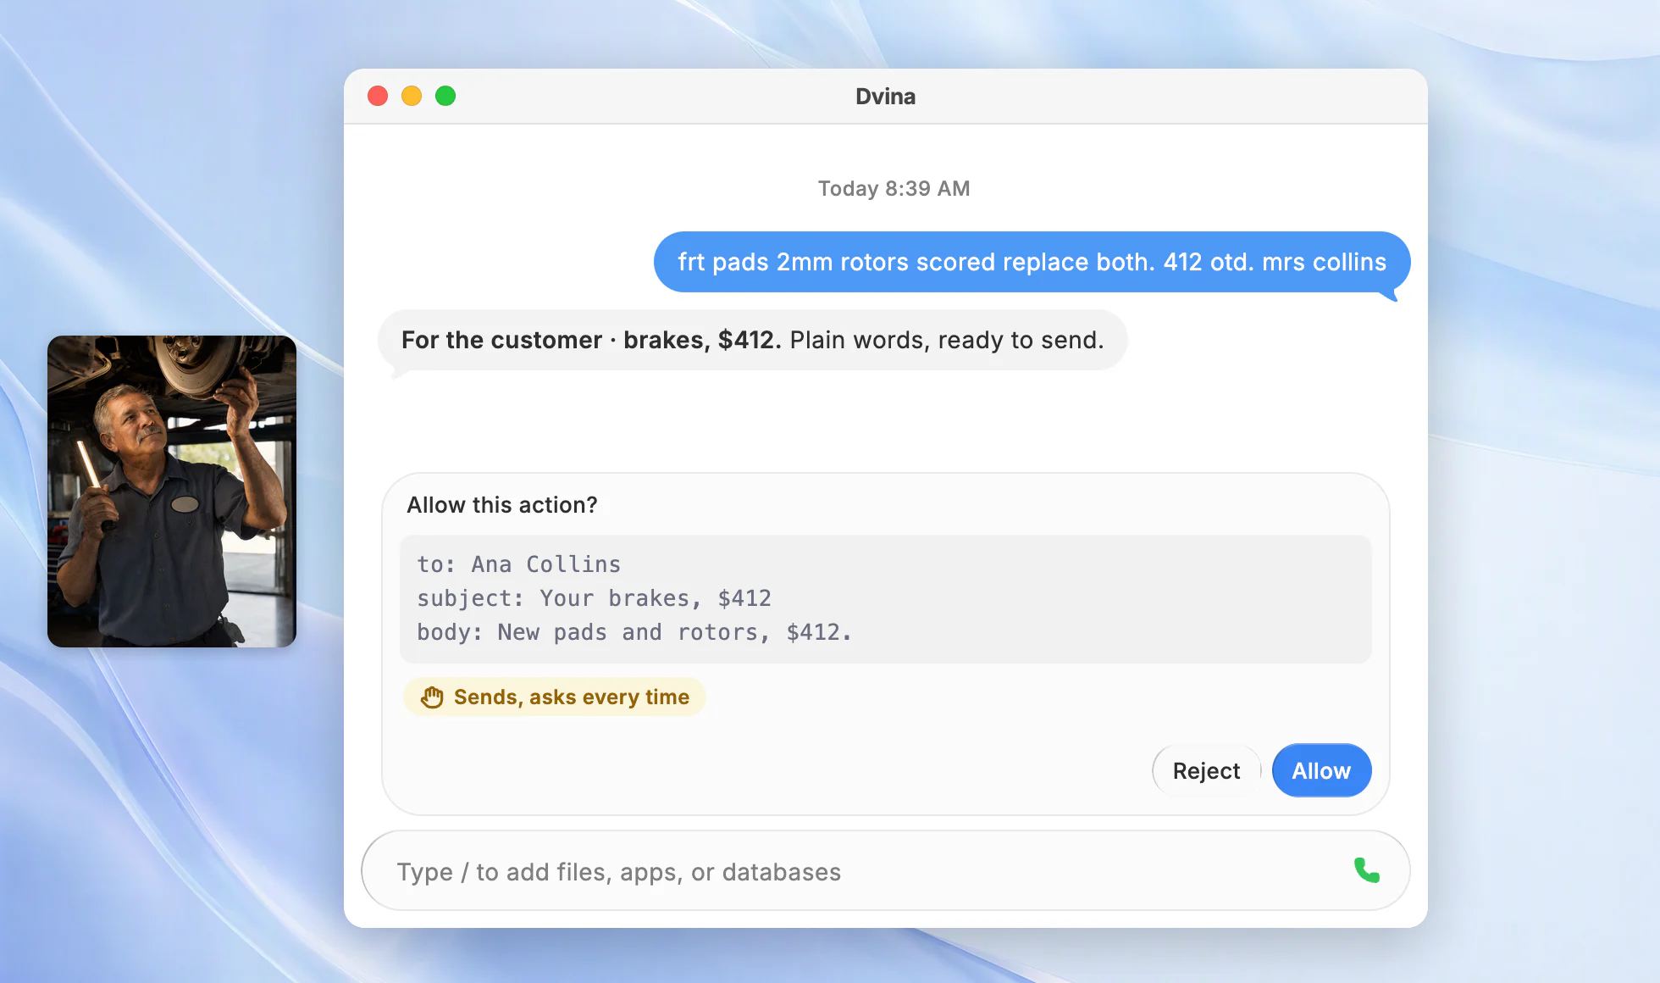Click the 'to: Ana Collins' line
The width and height of the screenshot is (1660, 983).
pos(518,564)
